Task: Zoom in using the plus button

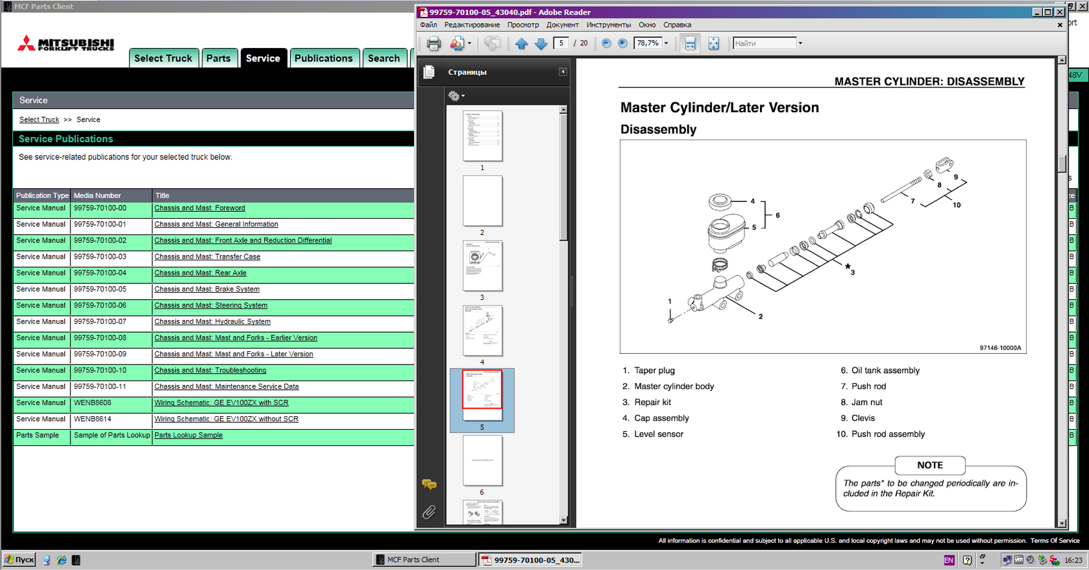Action: coord(622,44)
